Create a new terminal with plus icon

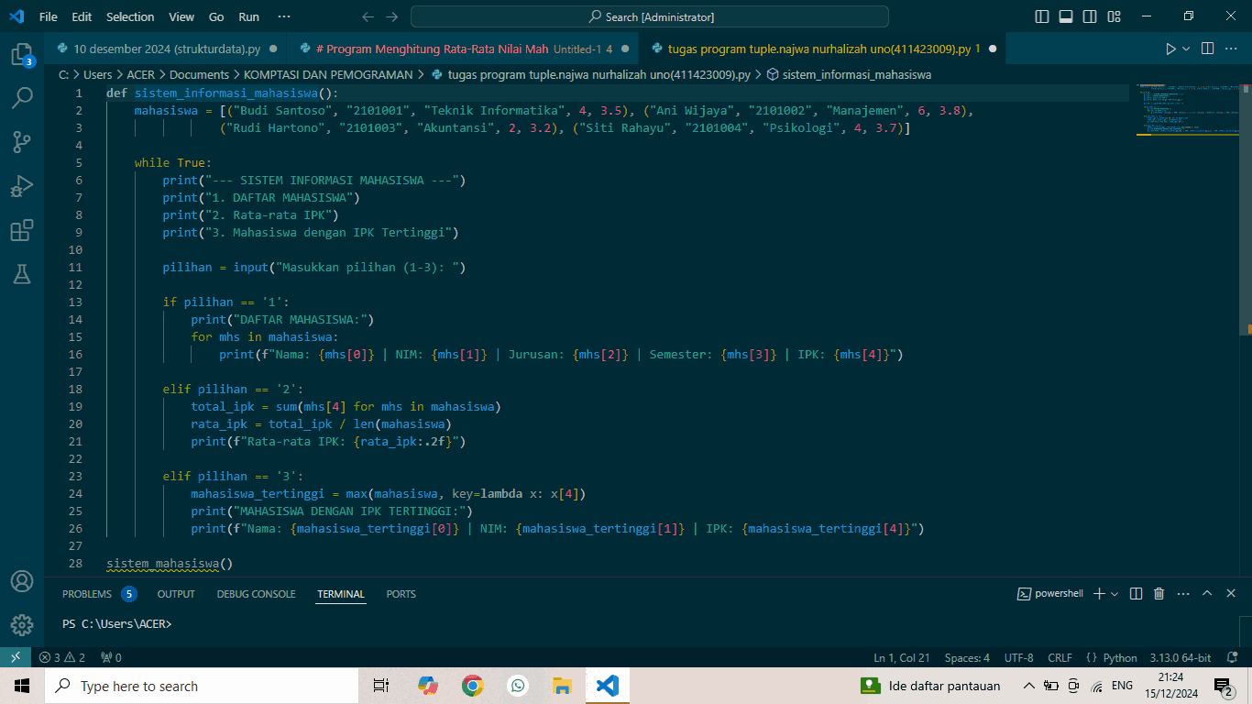pos(1100,593)
